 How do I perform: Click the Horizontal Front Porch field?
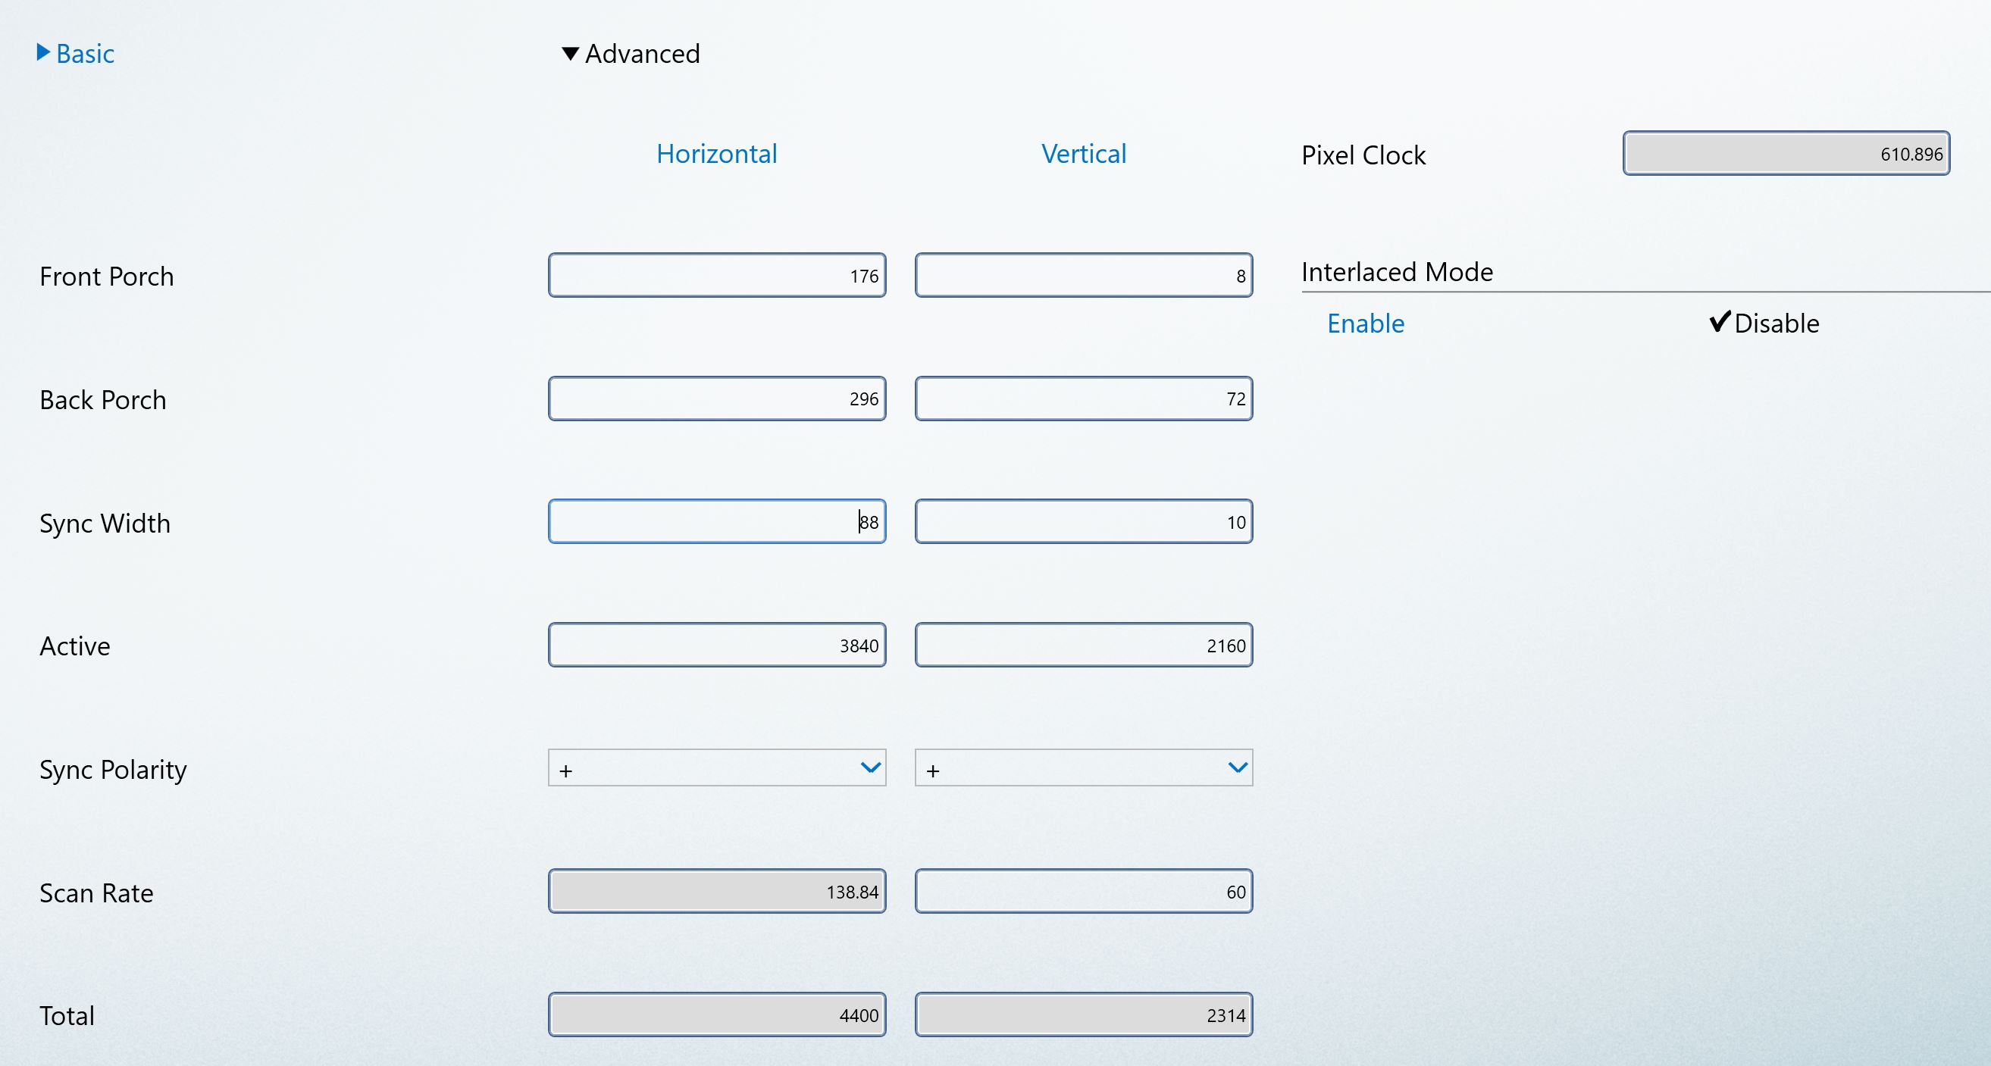[716, 275]
